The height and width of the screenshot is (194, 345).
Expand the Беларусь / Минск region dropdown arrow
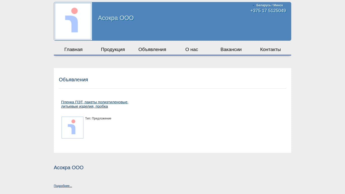pyautogui.click(x=254, y=5)
